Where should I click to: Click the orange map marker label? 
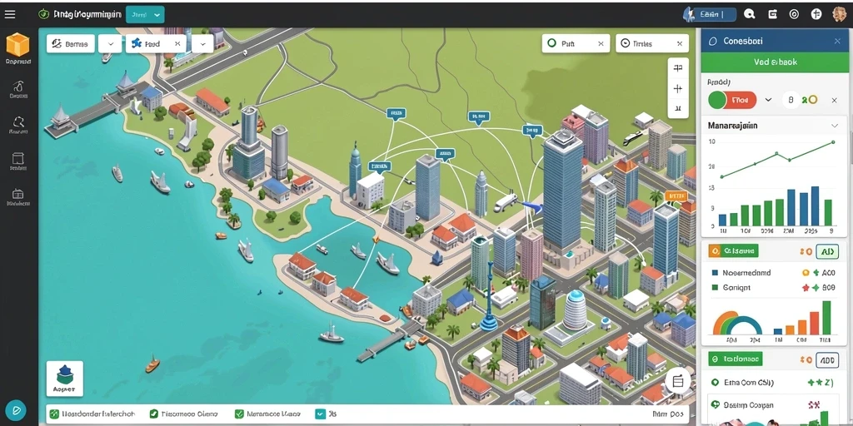(x=676, y=196)
